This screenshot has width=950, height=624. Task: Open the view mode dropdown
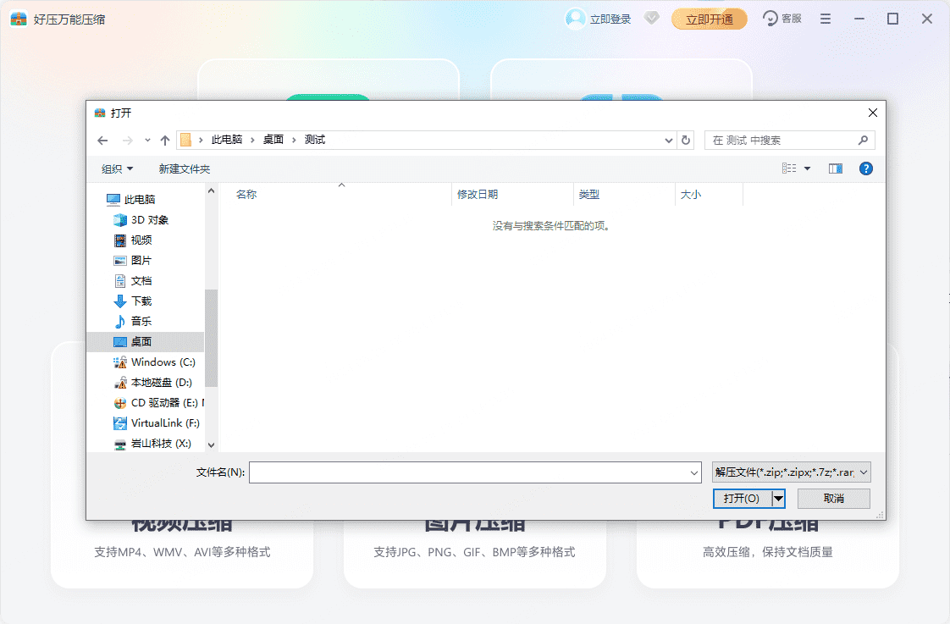[x=807, y=168]
